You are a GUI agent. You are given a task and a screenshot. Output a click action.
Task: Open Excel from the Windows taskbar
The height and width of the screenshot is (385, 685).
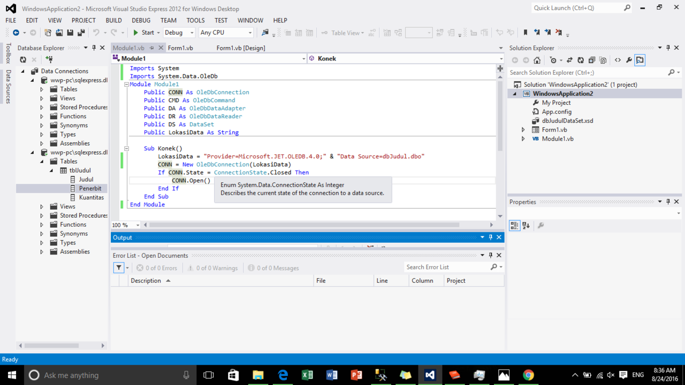307,375
